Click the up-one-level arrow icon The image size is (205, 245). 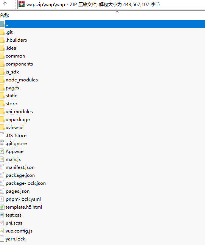click(5, 3)
